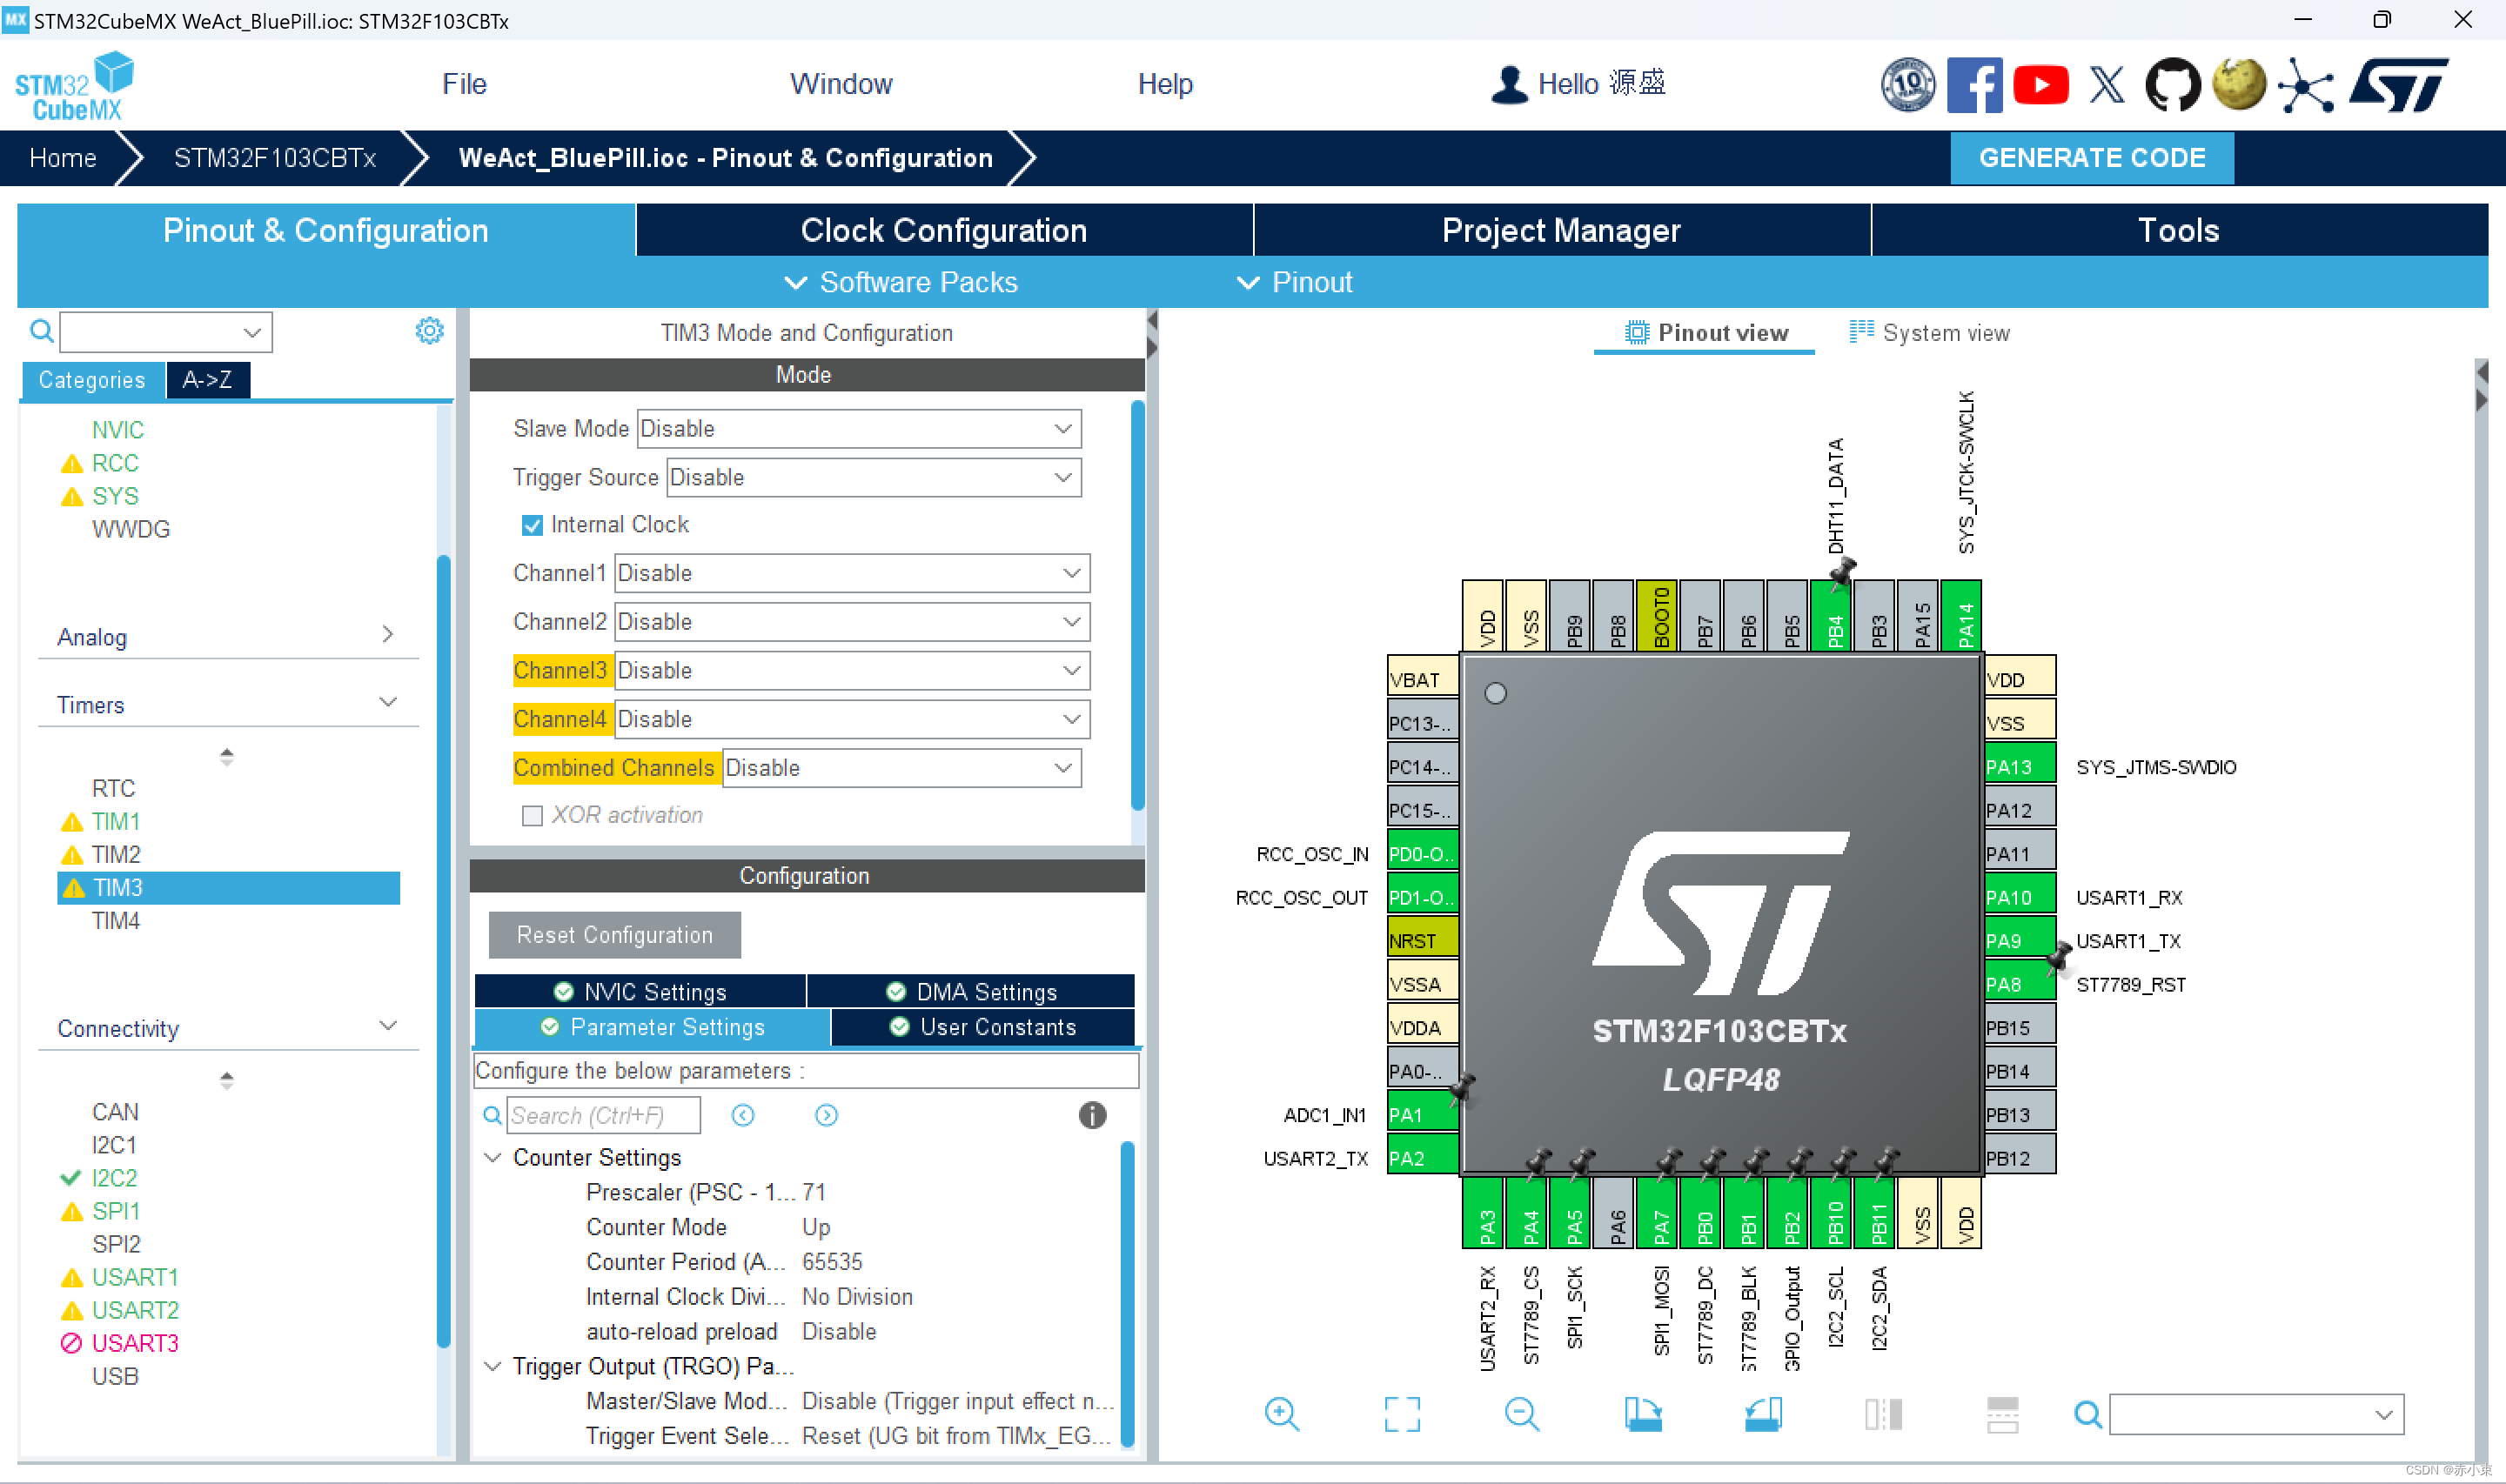Click the Facebook icon in header

coord(1974,85)
